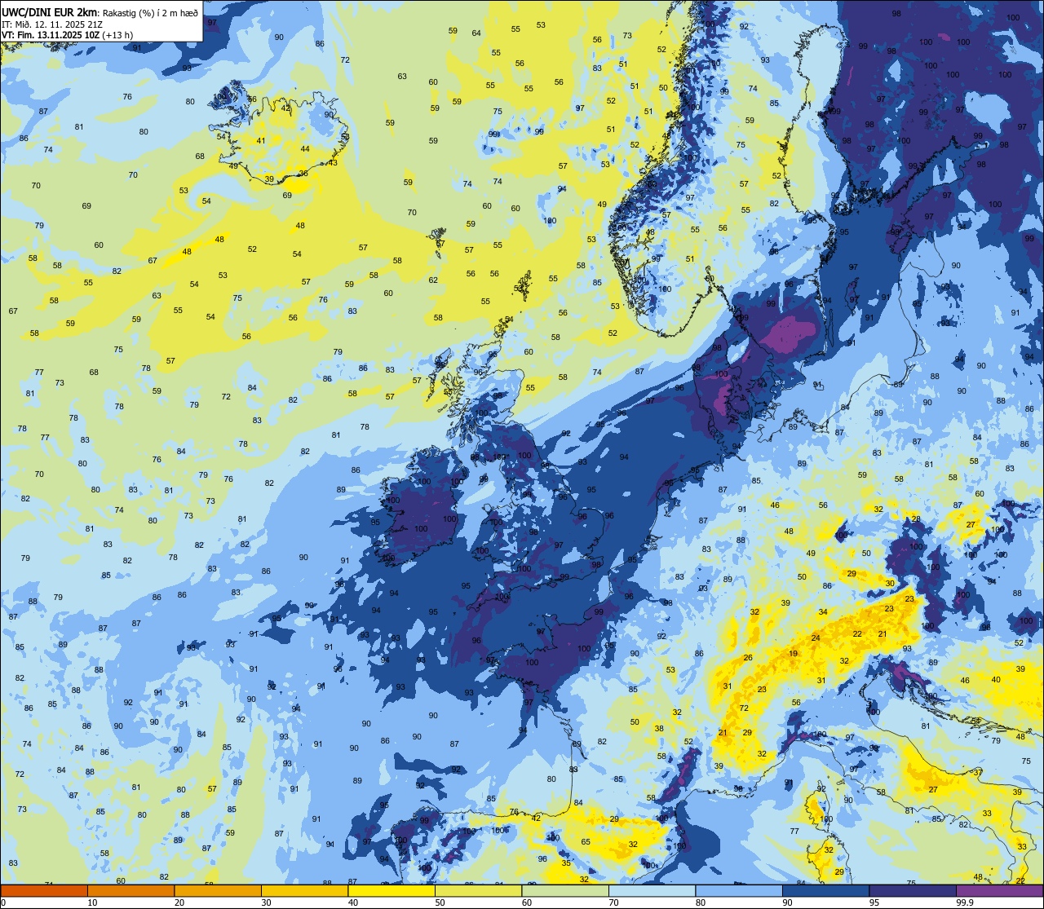1044x909 pixels.
Task: Click the legend label "50" under the colorbar
Action: (440, 902)
